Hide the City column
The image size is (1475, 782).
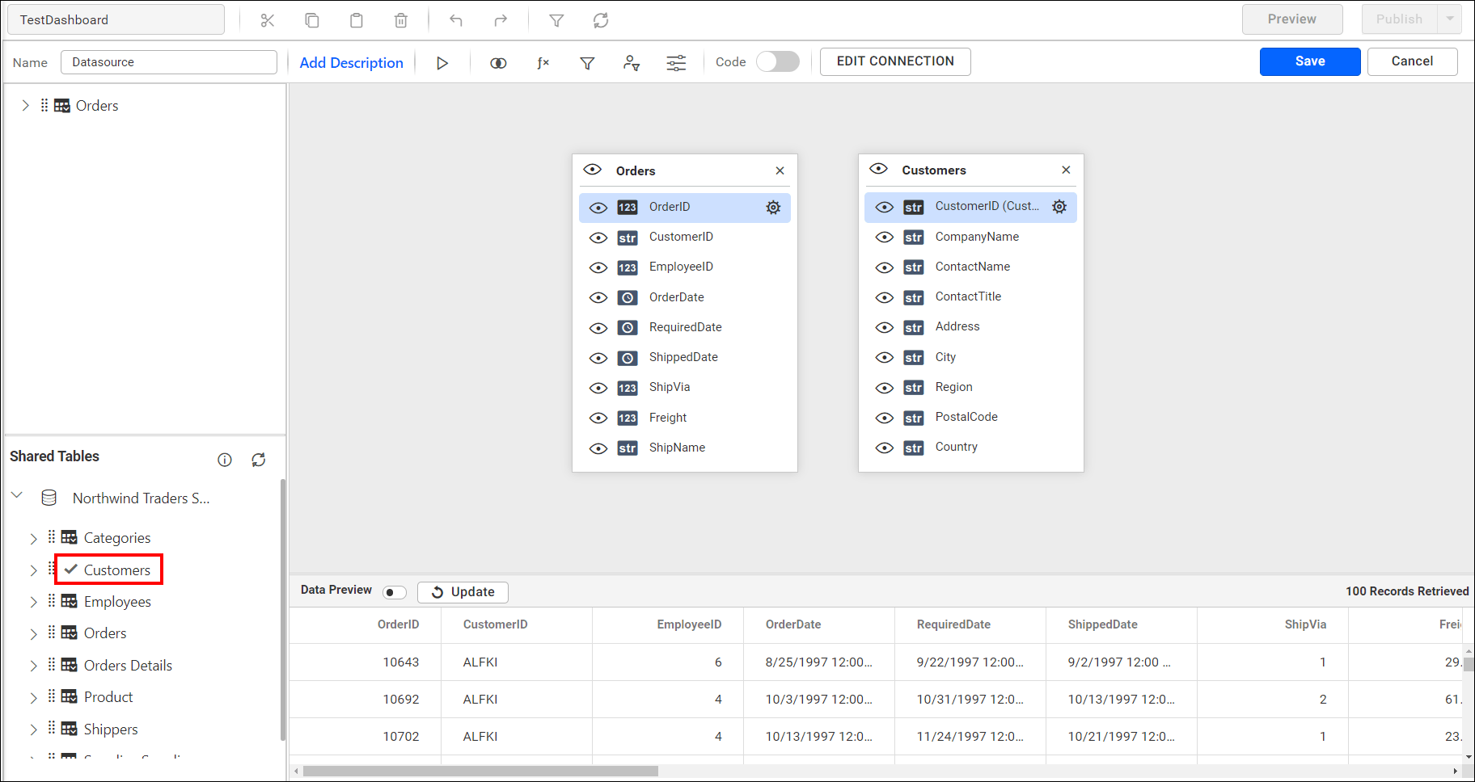click(885, 357)
